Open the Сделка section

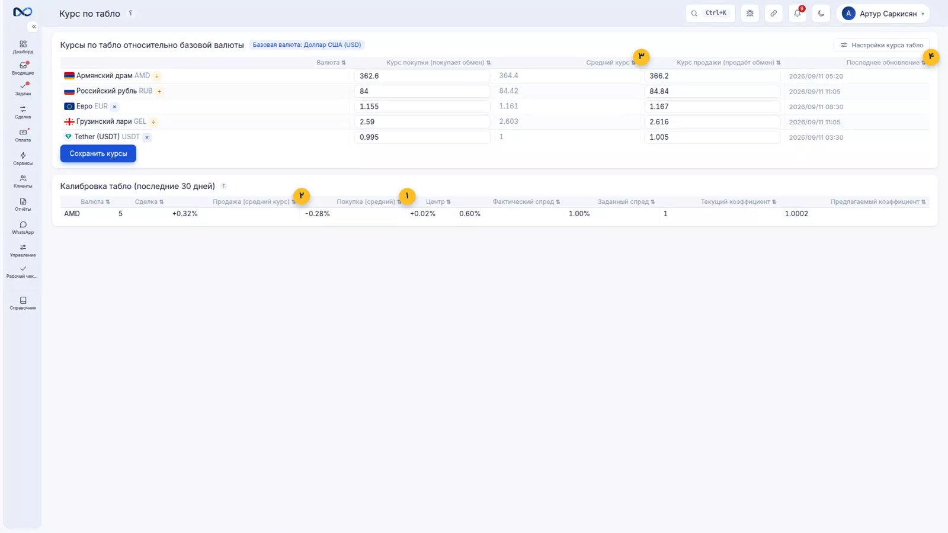[x=23, y=113]
